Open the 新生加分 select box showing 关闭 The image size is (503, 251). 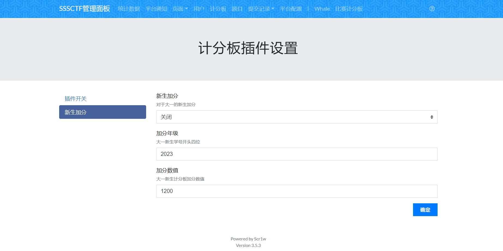point(297,117)
